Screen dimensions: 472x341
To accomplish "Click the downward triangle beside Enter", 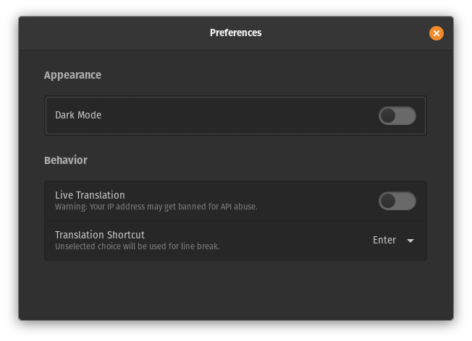I will pyautogui.click(x=410, y=241).
